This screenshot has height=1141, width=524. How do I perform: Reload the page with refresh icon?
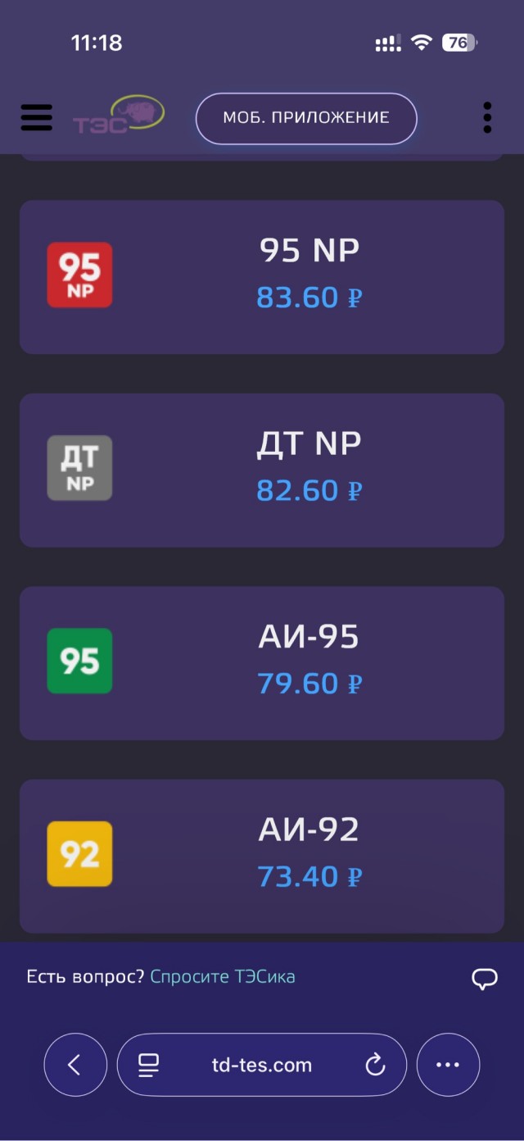tap(375, 1065)
